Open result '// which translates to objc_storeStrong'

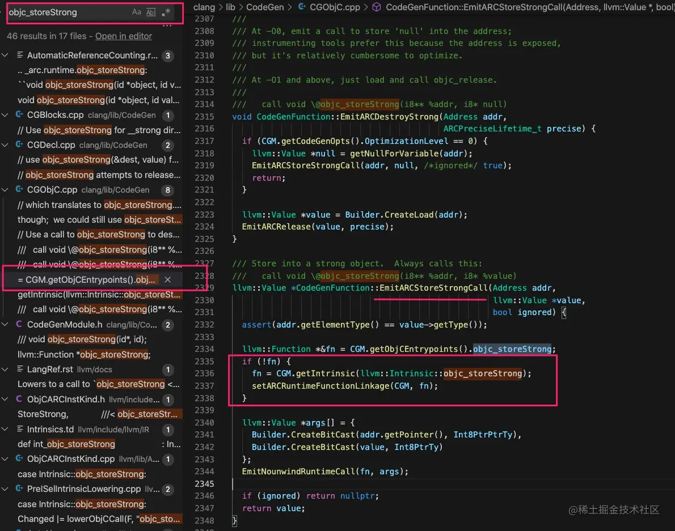tap(99, 205)
